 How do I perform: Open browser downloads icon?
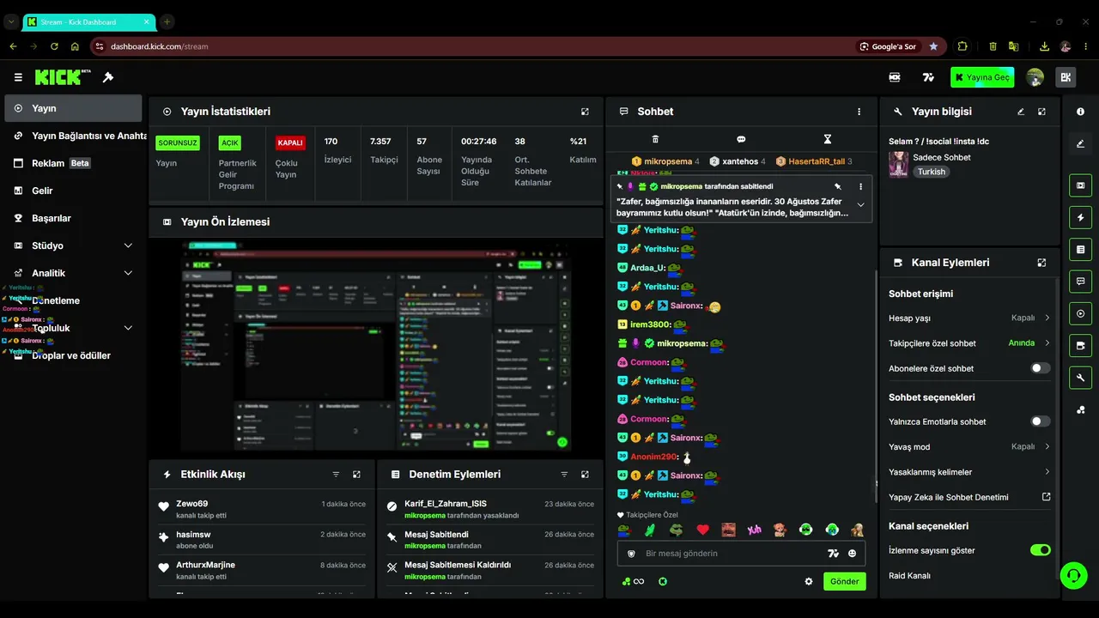[1044, 46]
